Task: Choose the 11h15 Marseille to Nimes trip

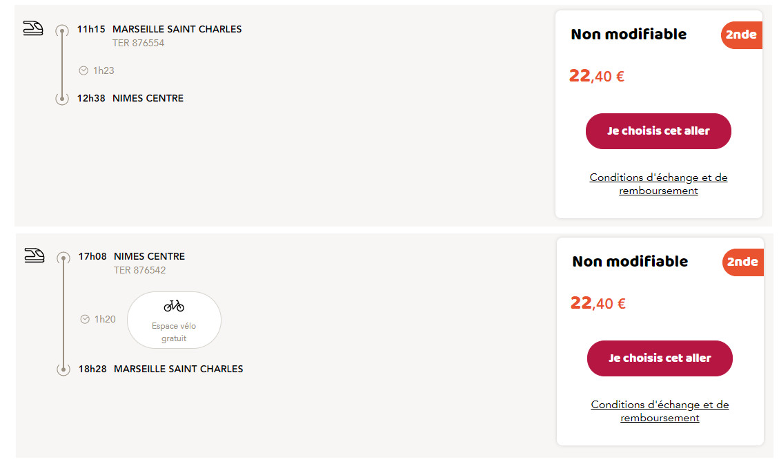Action: (658, 131)
